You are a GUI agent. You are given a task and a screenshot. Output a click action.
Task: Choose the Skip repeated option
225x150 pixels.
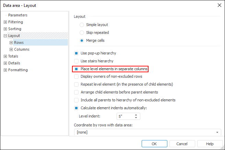(x=82, y=33)
